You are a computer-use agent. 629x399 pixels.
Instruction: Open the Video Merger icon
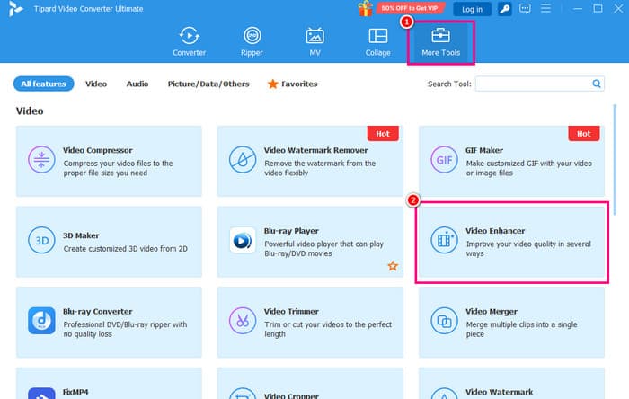(444, 321)
